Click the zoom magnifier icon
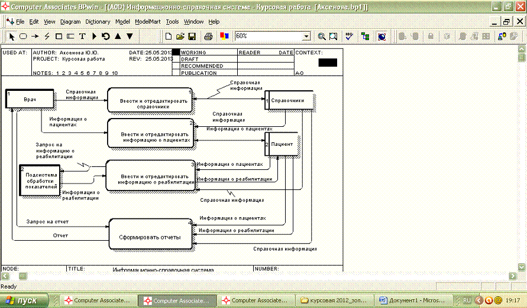 coord(322,36)
